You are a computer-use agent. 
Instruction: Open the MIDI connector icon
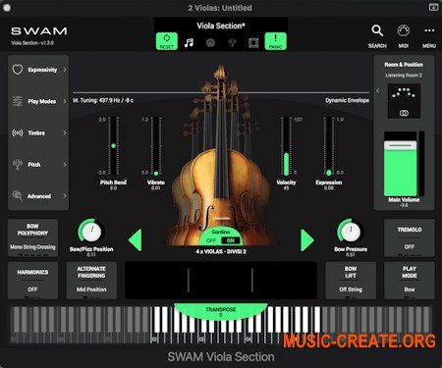pos(403,30)
